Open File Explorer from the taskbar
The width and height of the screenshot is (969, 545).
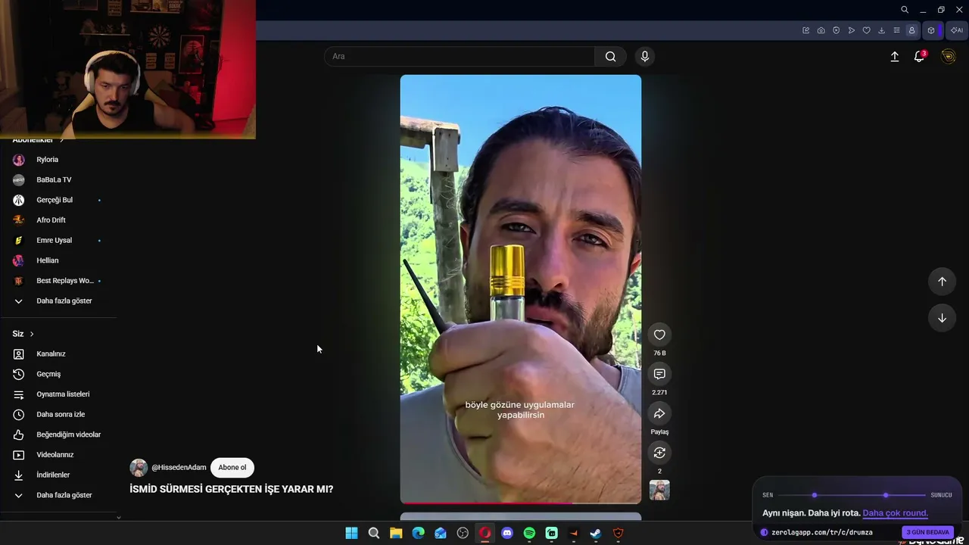click(x=396, y=533)
